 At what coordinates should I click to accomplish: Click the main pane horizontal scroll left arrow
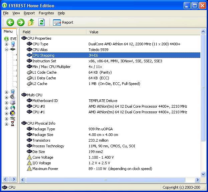(x=23, y=180)
